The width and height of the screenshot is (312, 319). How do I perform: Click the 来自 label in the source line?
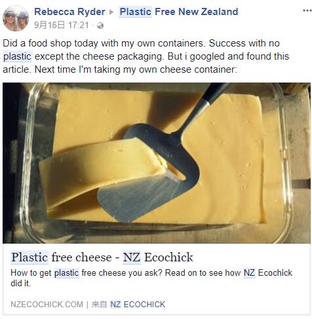point(99,304)
